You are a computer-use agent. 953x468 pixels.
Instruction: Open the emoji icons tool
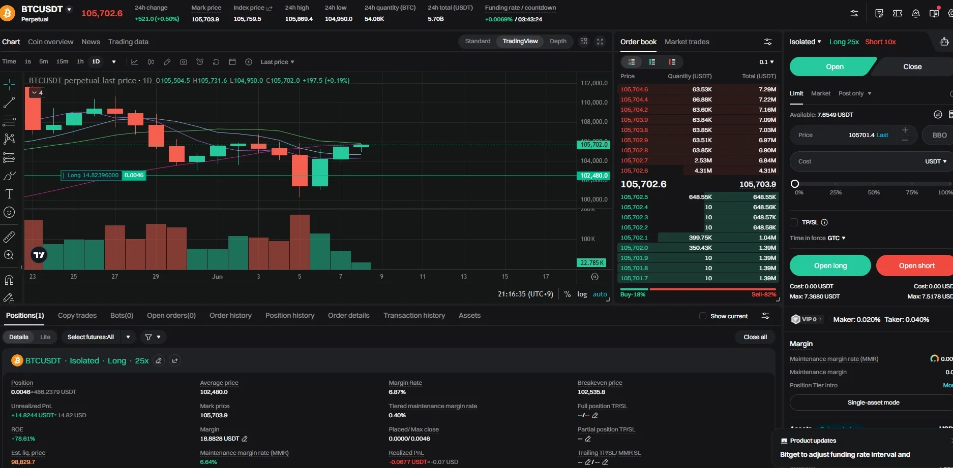(9, 212)
